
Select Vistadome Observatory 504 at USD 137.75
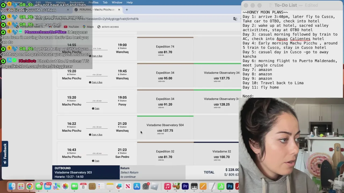tap(165, 128)
